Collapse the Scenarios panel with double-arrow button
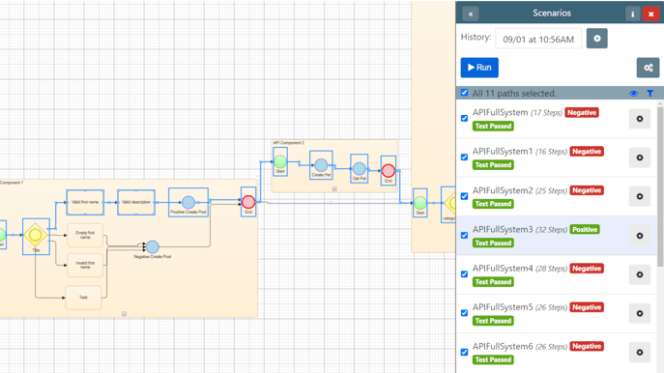Viewport: 664px width, 373px height. pyautogui.click(x=470, y=14)
